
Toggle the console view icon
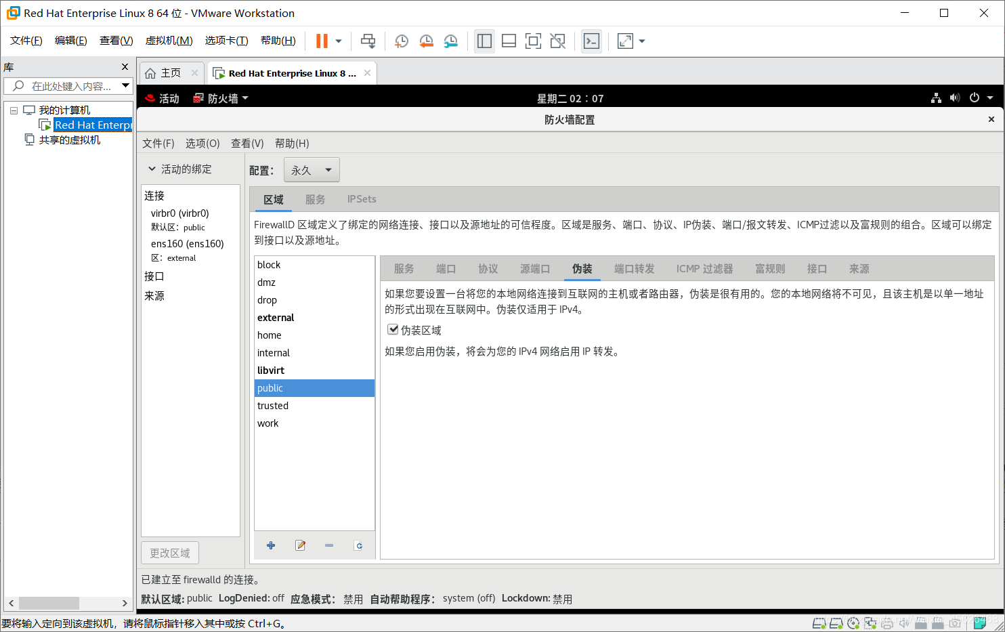591,41
